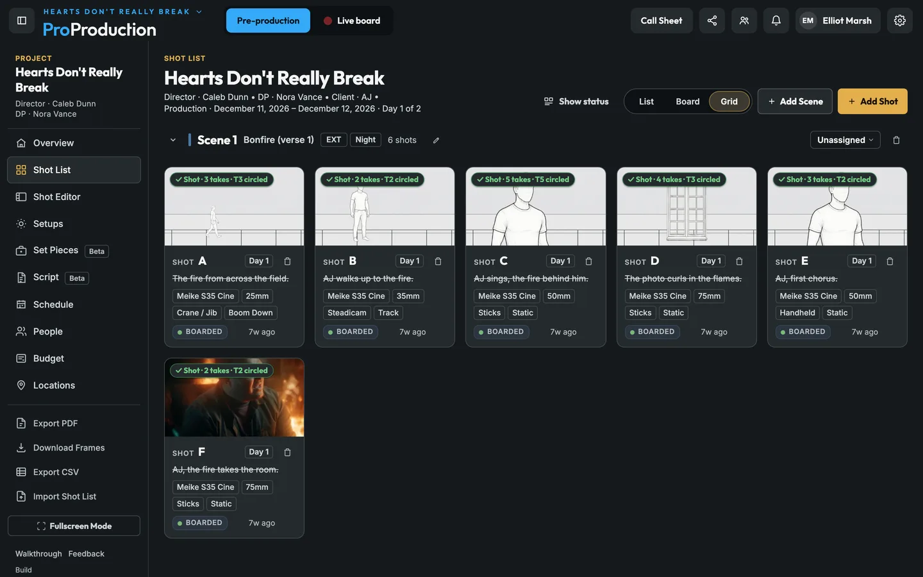Open notifications bell
923x577 pixels.
click(776, 21)
